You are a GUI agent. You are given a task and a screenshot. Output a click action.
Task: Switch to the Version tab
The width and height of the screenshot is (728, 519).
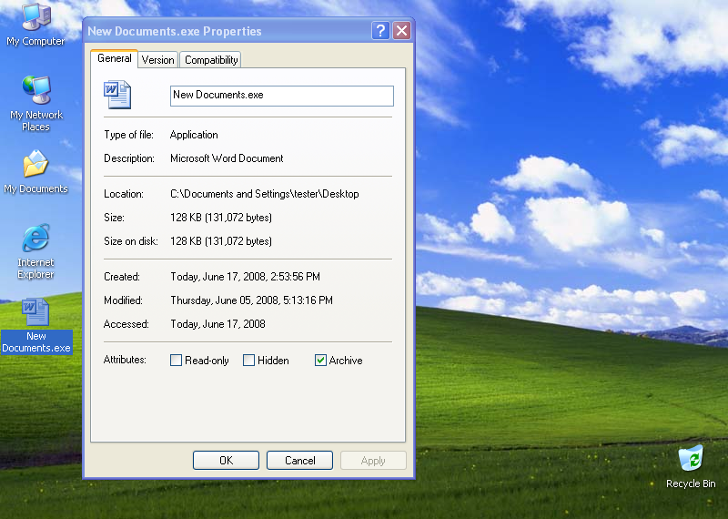click(x=158, y=60)
